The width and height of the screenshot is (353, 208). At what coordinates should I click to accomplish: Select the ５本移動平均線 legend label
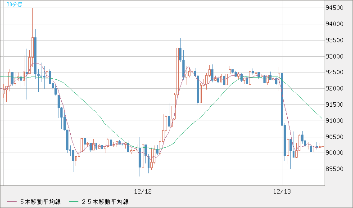(x=41, y=201)
